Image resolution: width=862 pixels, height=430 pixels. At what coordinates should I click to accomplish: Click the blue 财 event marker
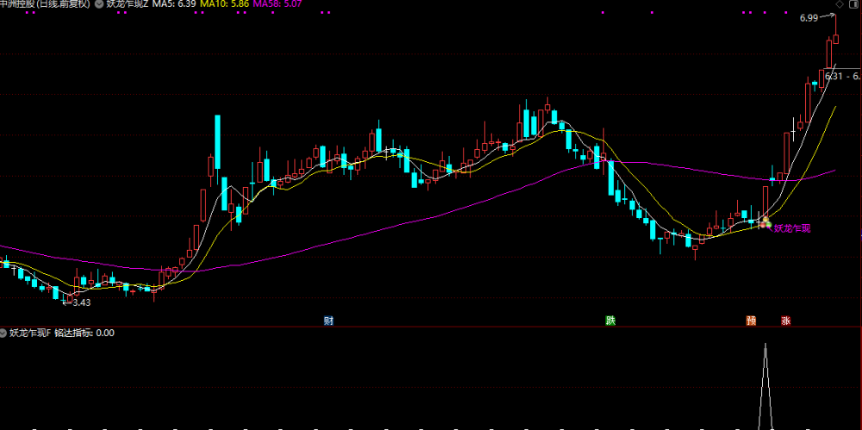coord(328,321)
